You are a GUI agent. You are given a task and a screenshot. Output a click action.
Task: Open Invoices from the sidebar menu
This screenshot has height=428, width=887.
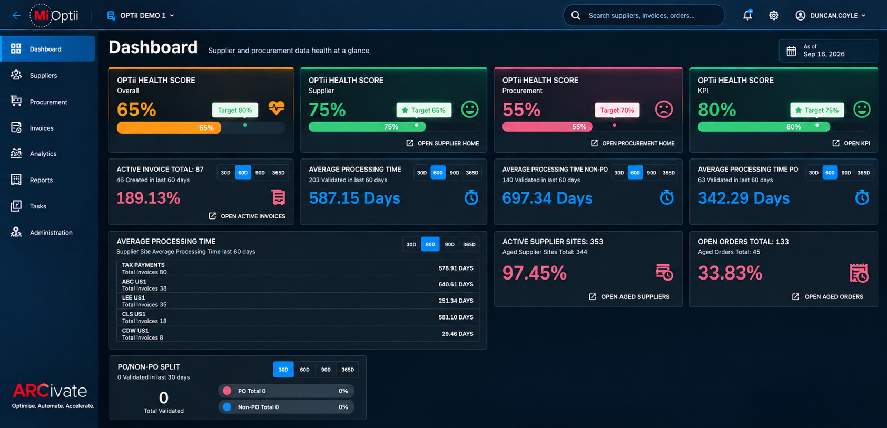point(42,128)
